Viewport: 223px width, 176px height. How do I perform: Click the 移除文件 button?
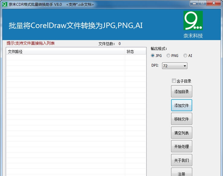[x=182, y=119]
